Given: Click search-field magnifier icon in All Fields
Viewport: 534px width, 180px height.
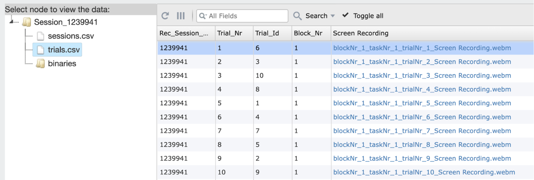Looking at the screenshot, I should coord(203,16).
